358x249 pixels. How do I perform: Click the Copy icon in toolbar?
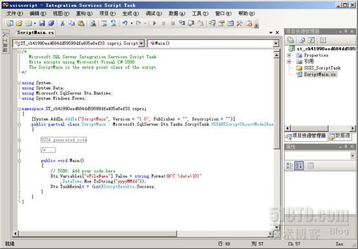coord(72,23)
